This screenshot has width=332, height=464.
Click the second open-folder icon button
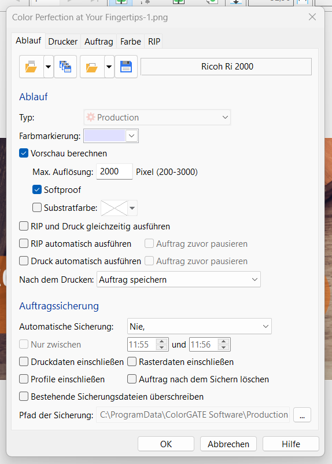click(x=92, y=67)
